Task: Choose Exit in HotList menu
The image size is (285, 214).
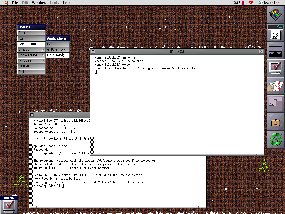Action: click(31, 72)
